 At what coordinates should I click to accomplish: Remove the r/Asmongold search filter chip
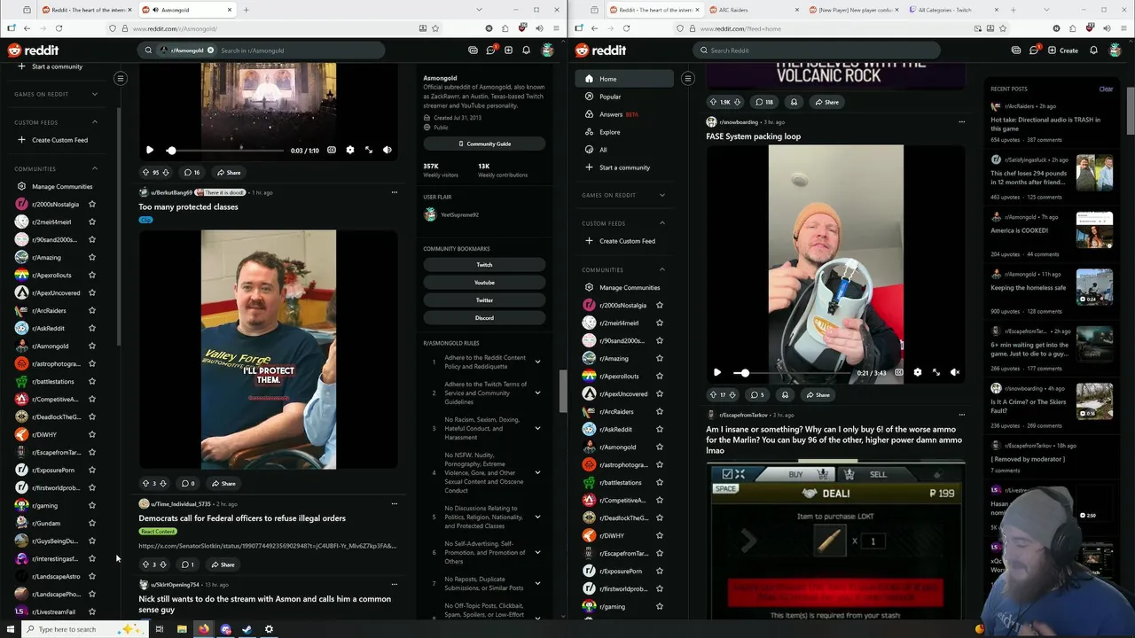click(x=210, y=51)
